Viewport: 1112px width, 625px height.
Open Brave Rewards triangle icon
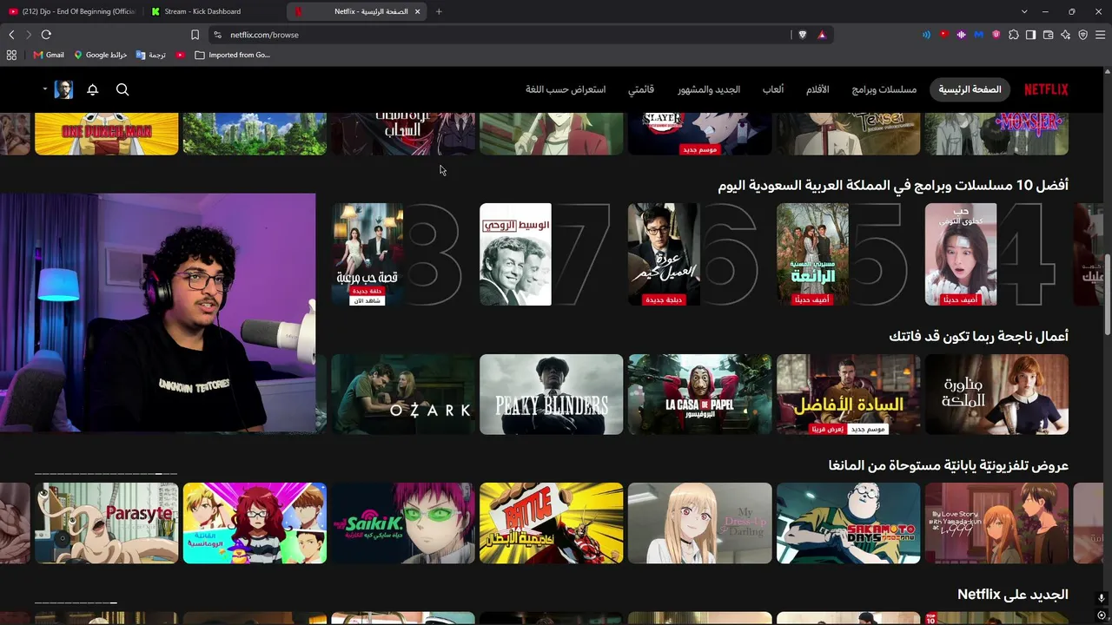click(x=822, y=35)
